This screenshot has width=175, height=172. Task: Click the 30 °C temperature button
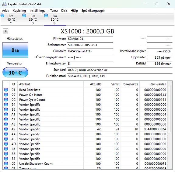(x=15, y=72)
